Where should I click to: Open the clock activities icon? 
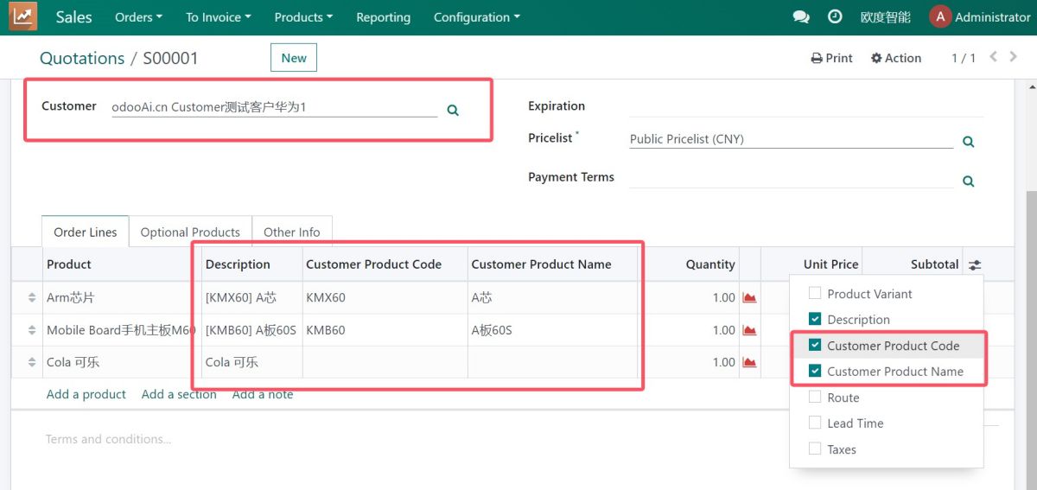tap(835, 17)
